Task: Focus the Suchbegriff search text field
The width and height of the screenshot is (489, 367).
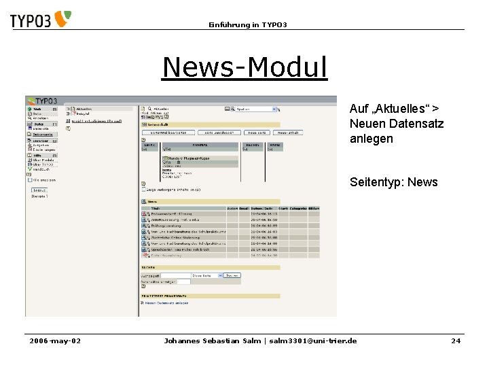Action: 175,275
